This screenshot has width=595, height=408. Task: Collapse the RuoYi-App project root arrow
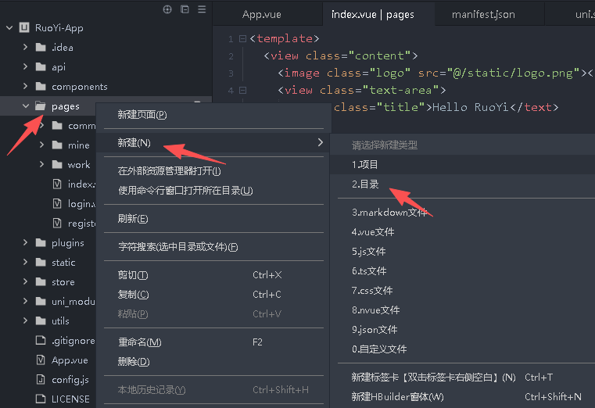pos(9,28)
